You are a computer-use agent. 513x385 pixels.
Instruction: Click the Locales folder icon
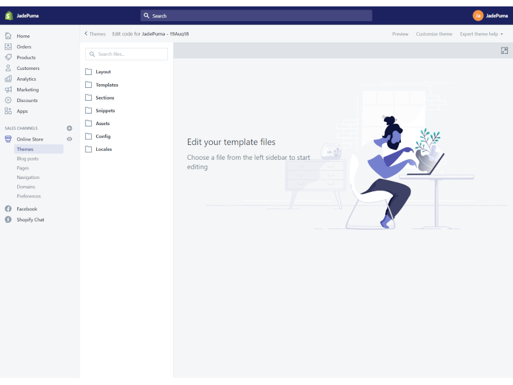coord(88,149)
